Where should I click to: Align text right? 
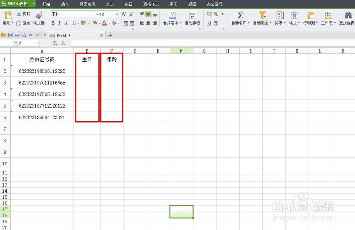point(155,23)
